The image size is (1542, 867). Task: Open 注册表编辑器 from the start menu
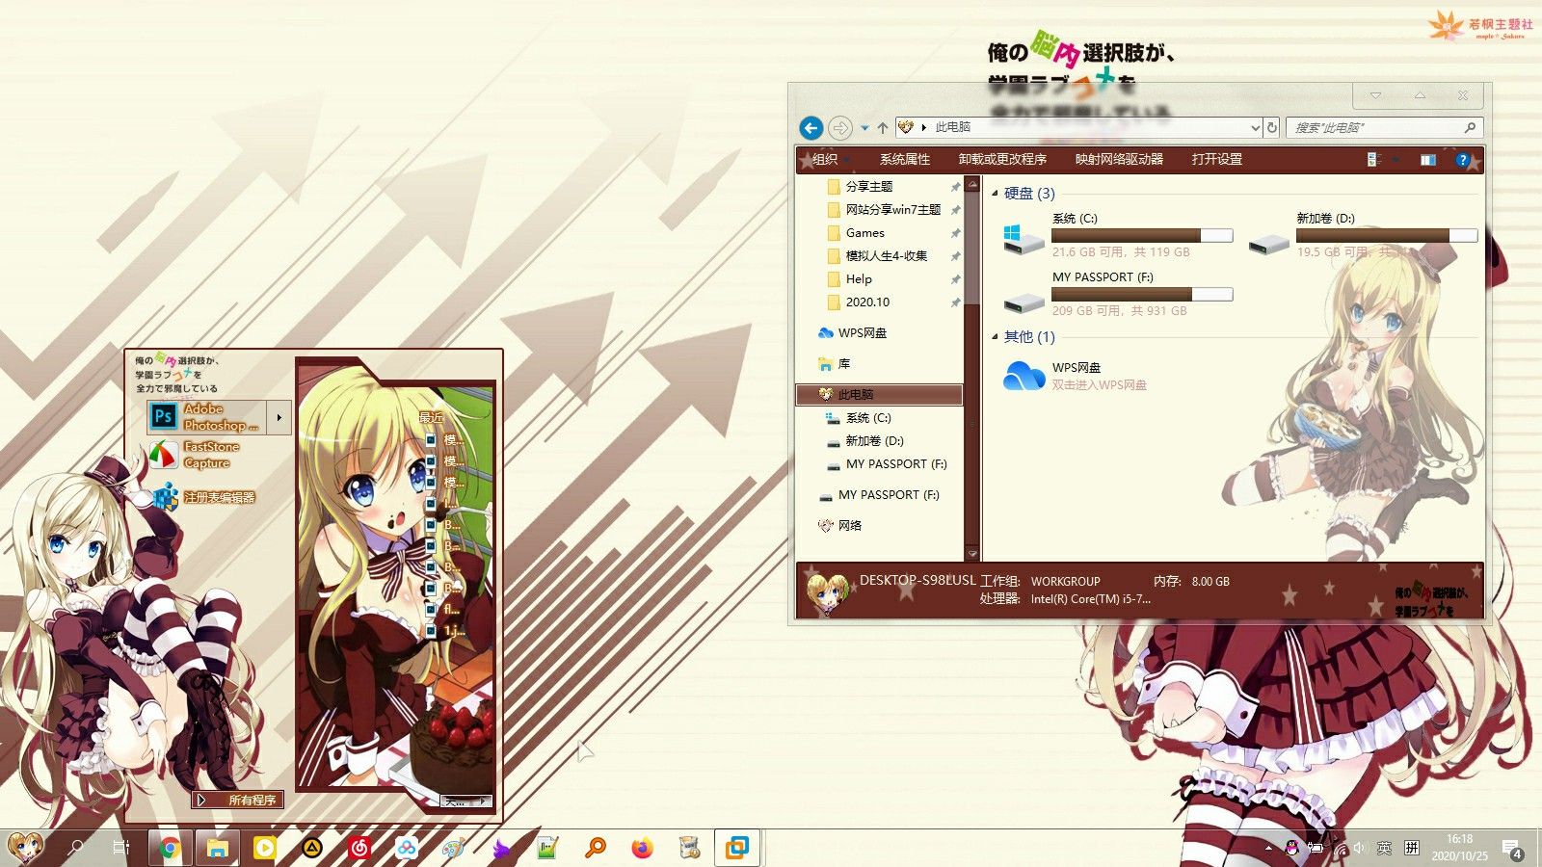tap(204, 497)
